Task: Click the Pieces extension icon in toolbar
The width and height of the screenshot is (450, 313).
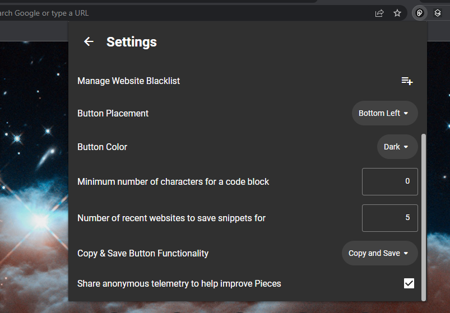Action: coord(419,13)
